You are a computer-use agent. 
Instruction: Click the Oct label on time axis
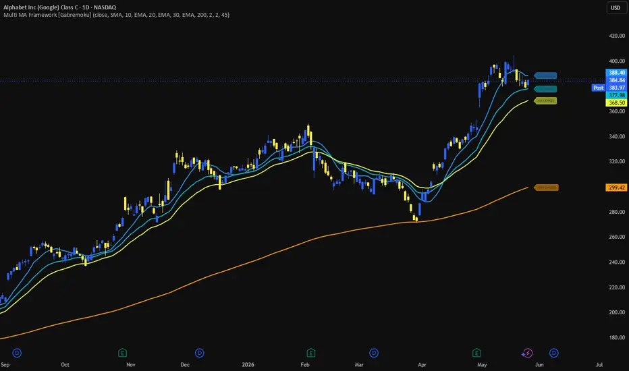[65, 364]
